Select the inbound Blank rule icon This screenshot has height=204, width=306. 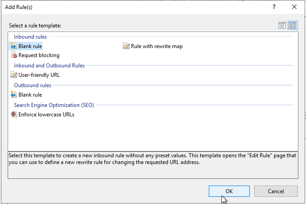pyautogui.click(x=13, y=46)
